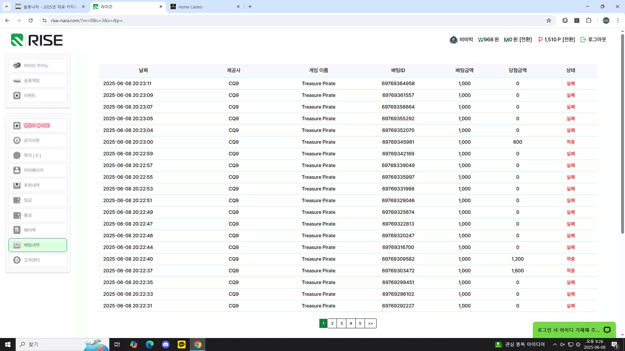This screenshot has width=625, height=351.
Task: Open a new browser tab
Action: click(250, 6)
